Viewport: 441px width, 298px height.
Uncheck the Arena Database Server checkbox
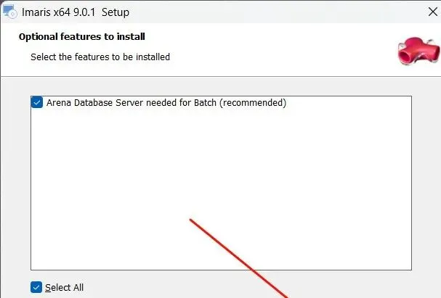pos(37,102)
